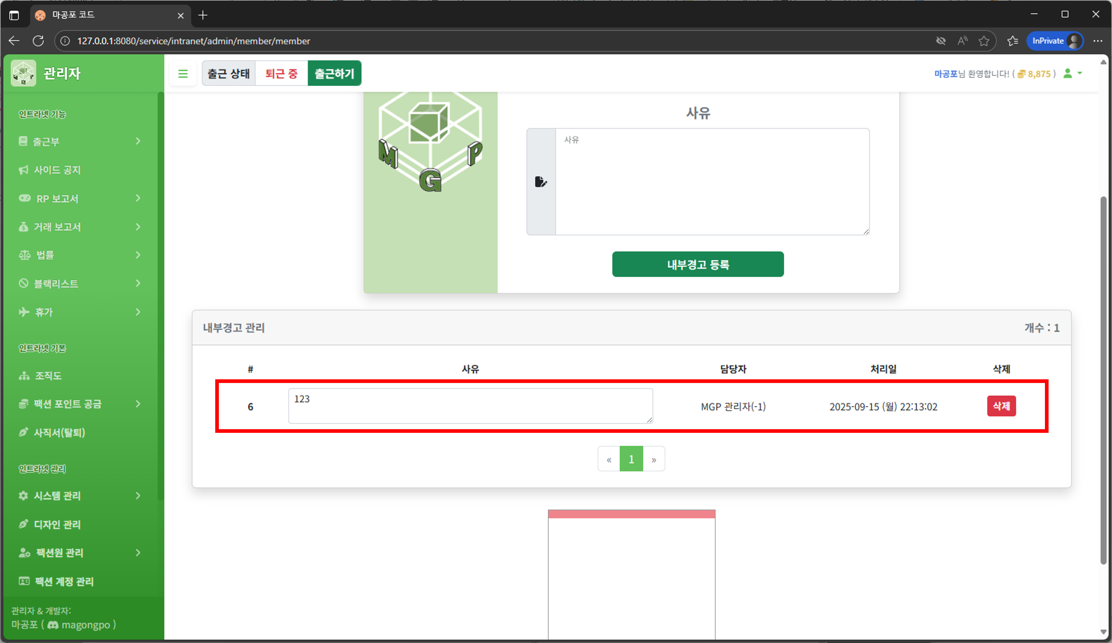Click tracking prevention eye icon

click(941, 41)
